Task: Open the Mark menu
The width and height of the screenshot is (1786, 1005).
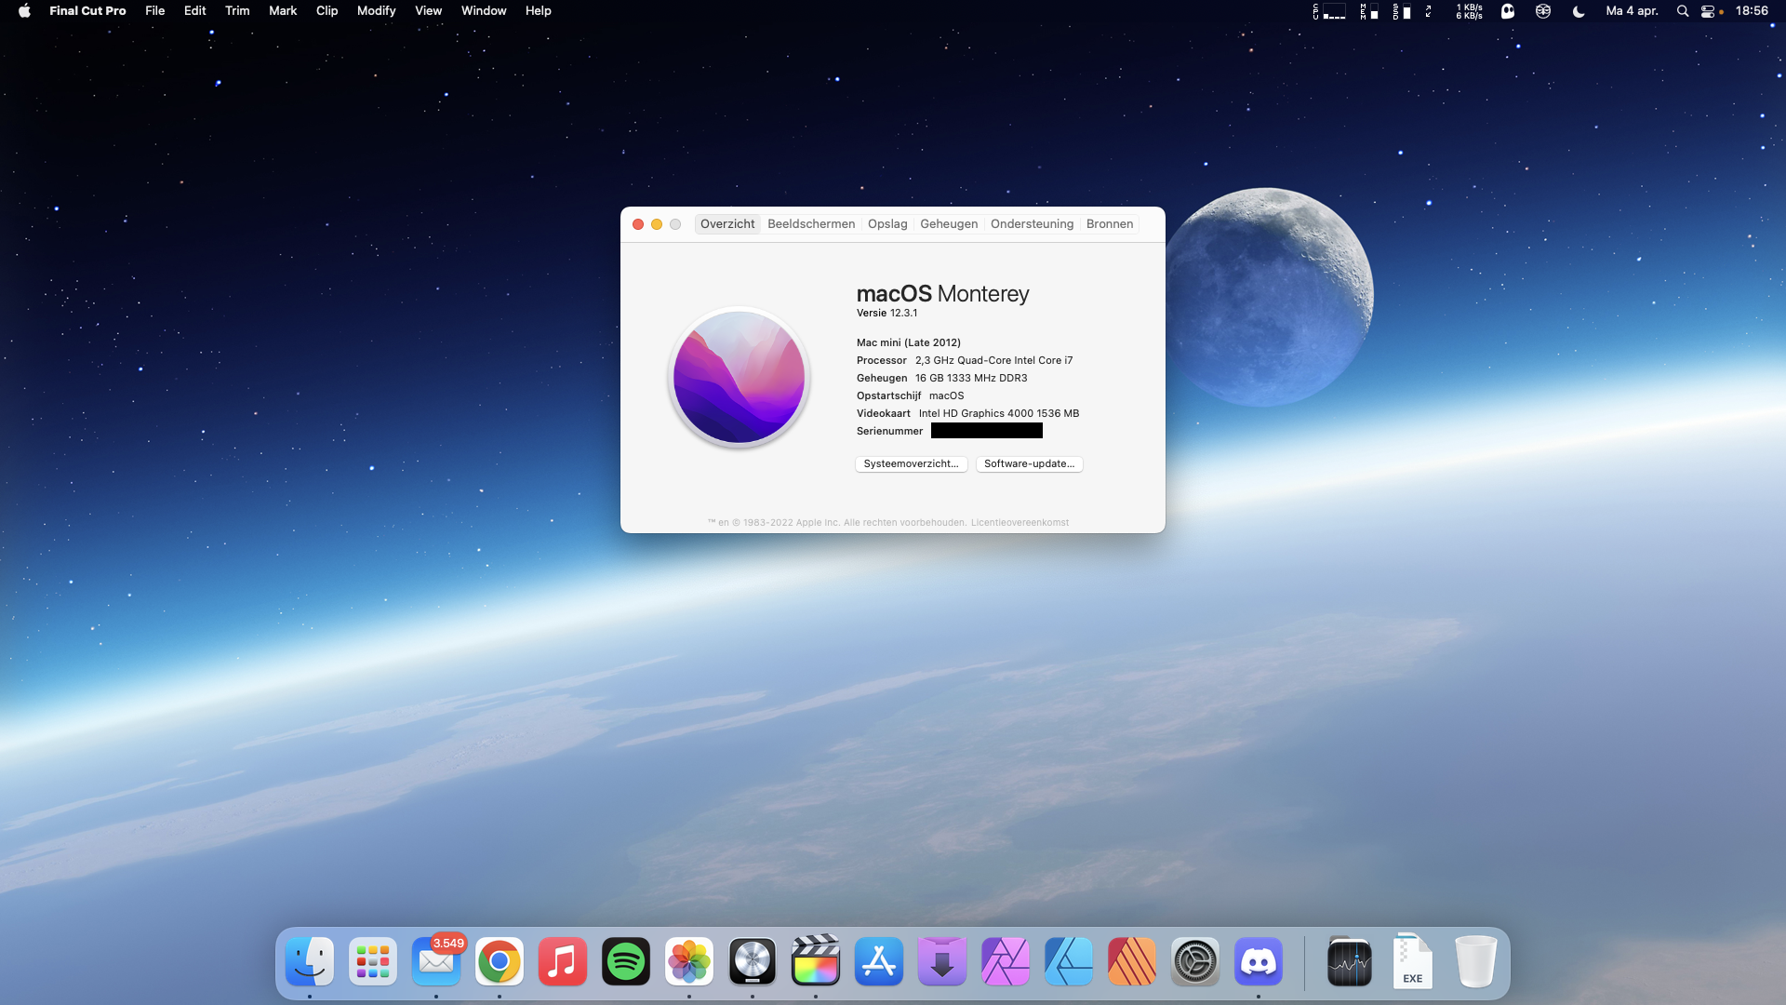Action: point(283,11)
